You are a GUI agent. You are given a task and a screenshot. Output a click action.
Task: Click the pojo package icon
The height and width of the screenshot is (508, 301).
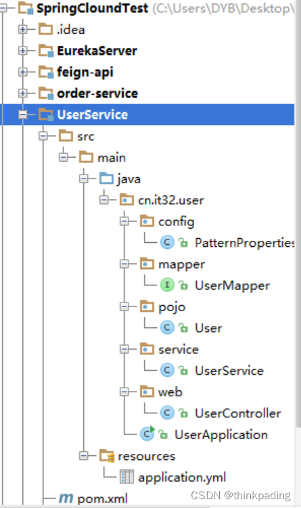[147, 306]
